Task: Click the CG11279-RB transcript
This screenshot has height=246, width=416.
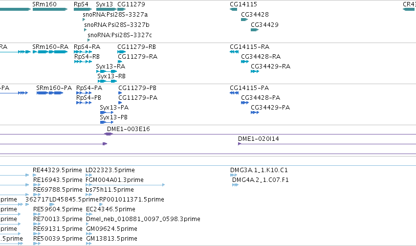Action: coord(122,52)
